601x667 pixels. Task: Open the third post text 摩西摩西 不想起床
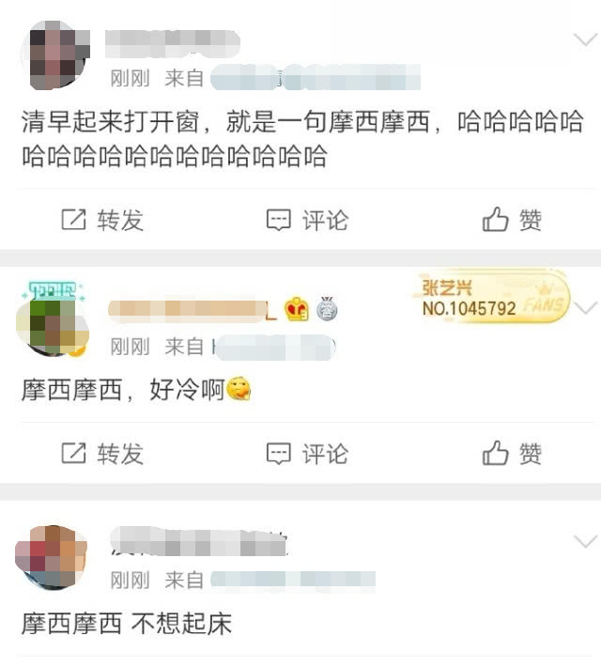point(127,624)
